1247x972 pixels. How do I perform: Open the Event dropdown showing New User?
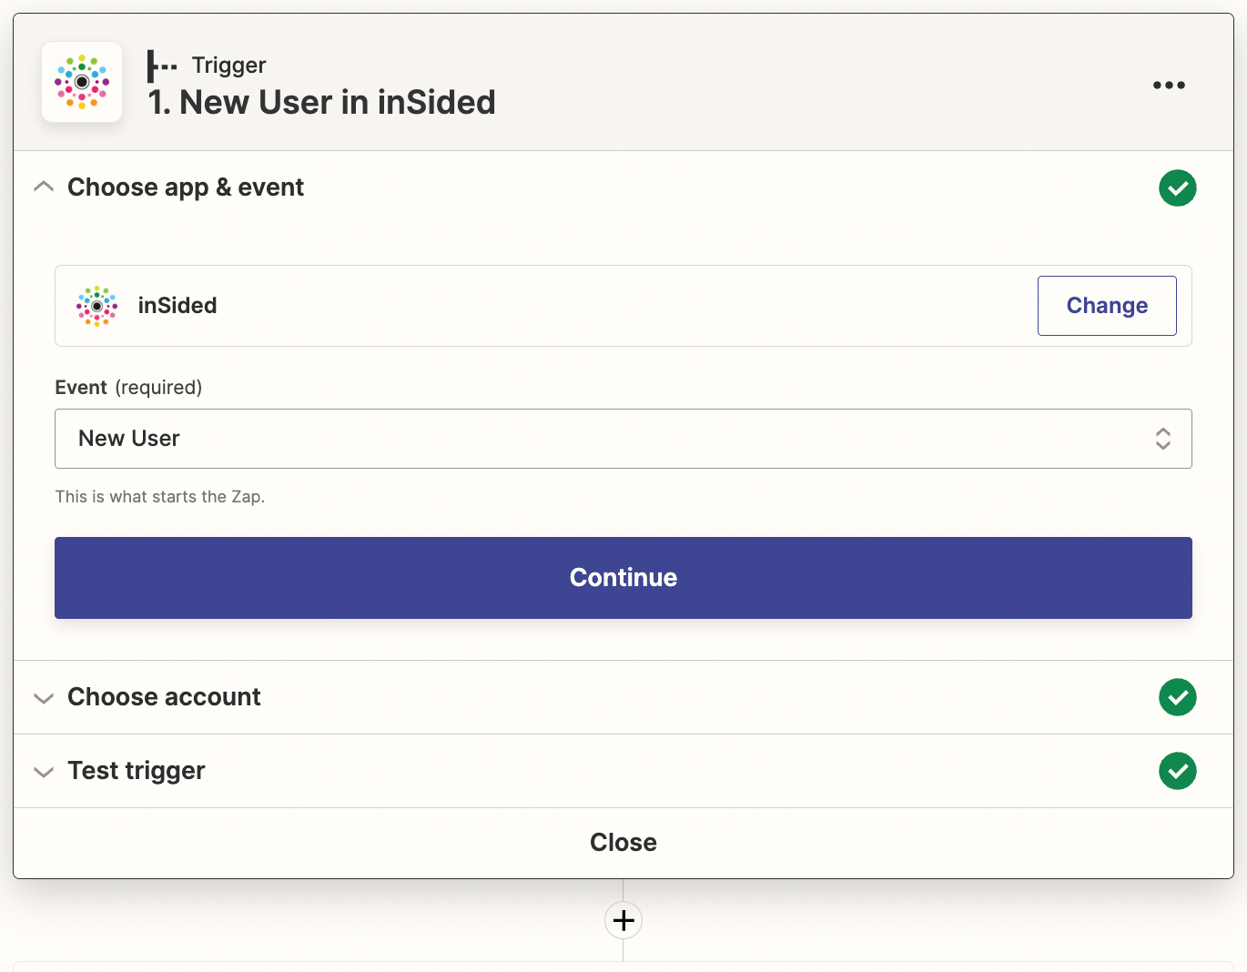pyautogui.click(x=623, y=439)
